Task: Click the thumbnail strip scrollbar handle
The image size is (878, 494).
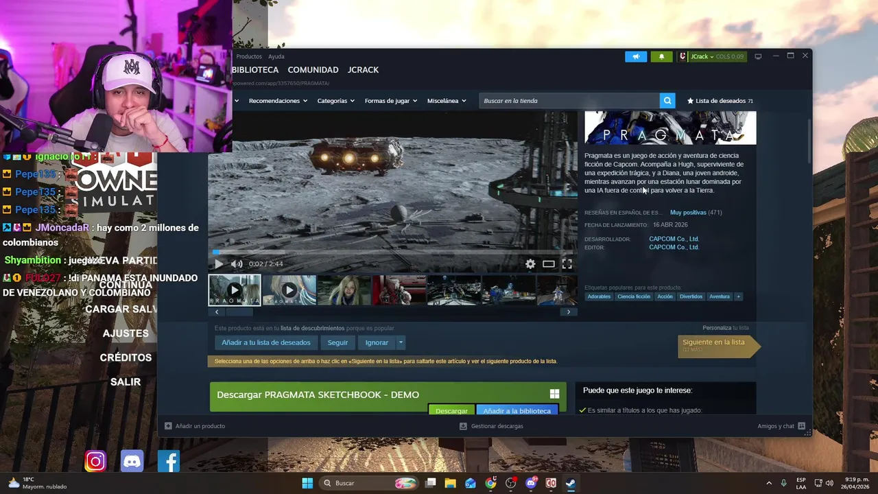Action: click(239, 312)
